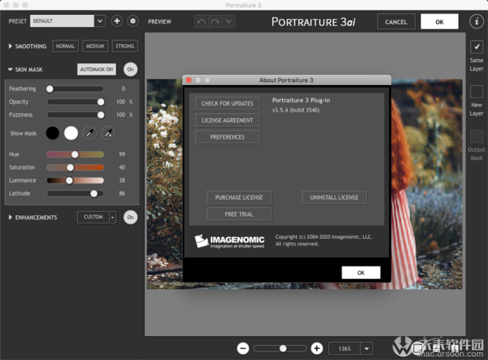Click Check for Updates button
Screen dimensions: 488x360
[227, 103]
